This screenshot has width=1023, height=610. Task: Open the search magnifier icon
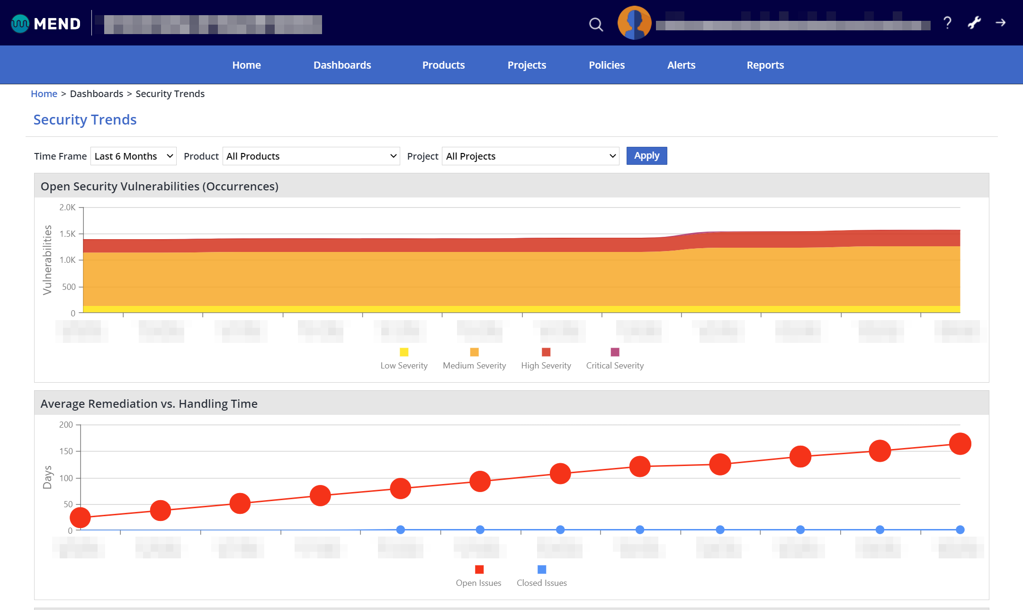(x=596, y=23)
